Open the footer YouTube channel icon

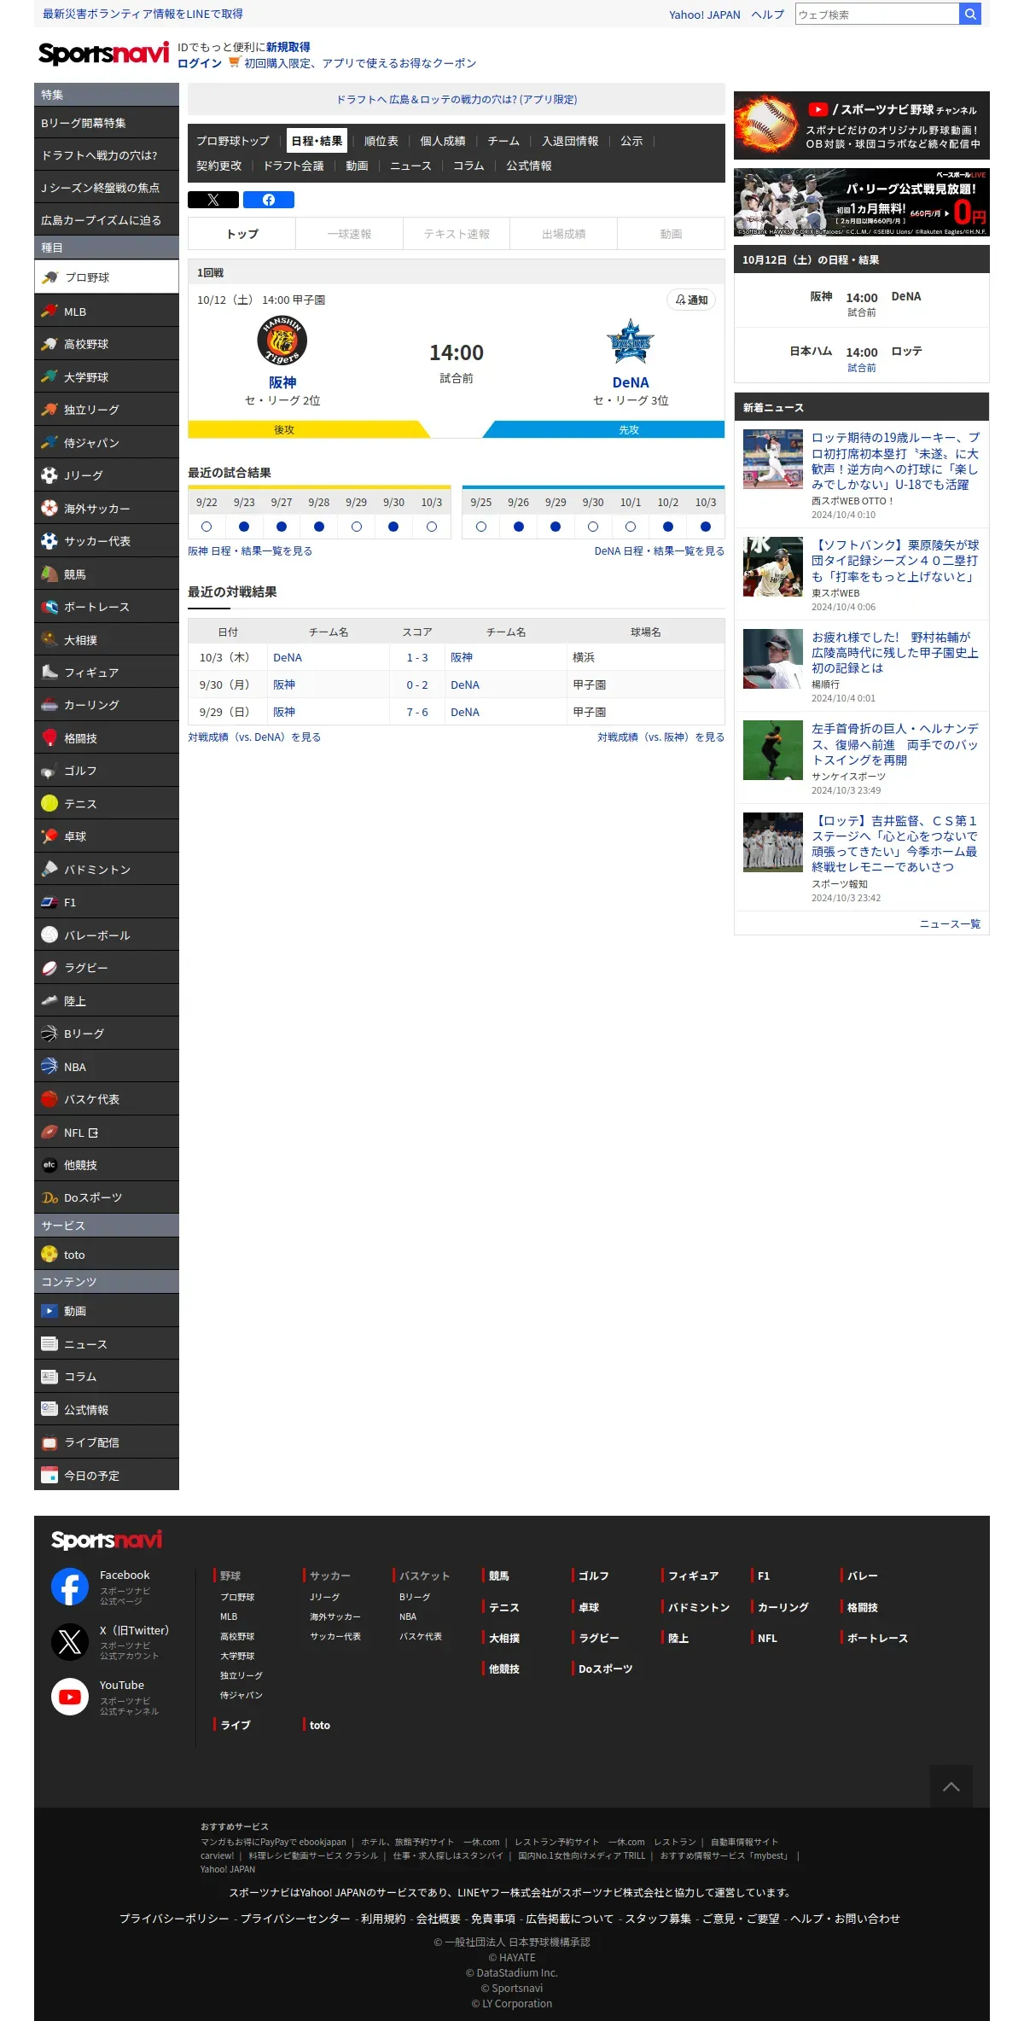click(70, 1697)
